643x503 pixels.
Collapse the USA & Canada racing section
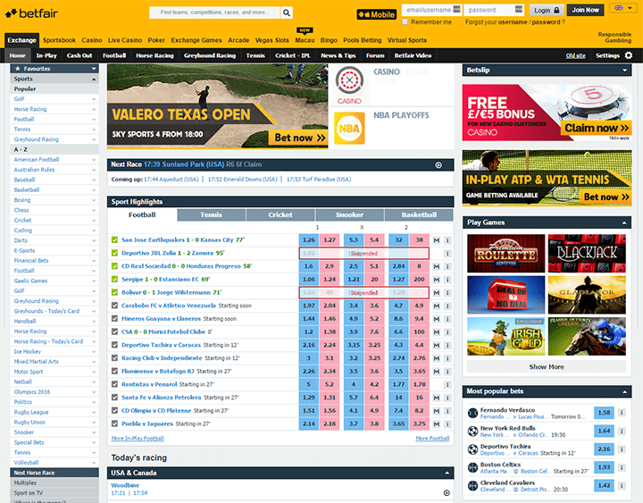tap(447, 473)
